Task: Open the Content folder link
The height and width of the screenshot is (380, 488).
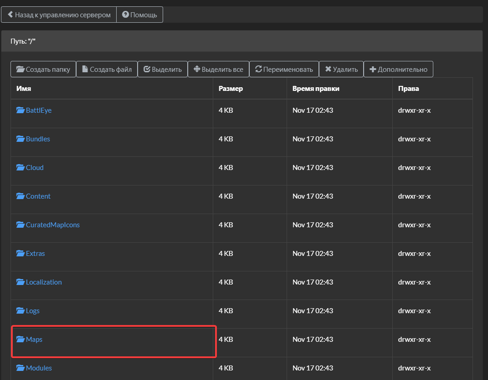Action: tap(38, 196)
